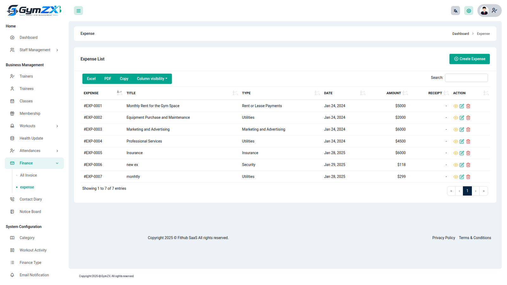Click the user profile avatar
Viewport: 507px width, 285px height.
coord(484,11)
